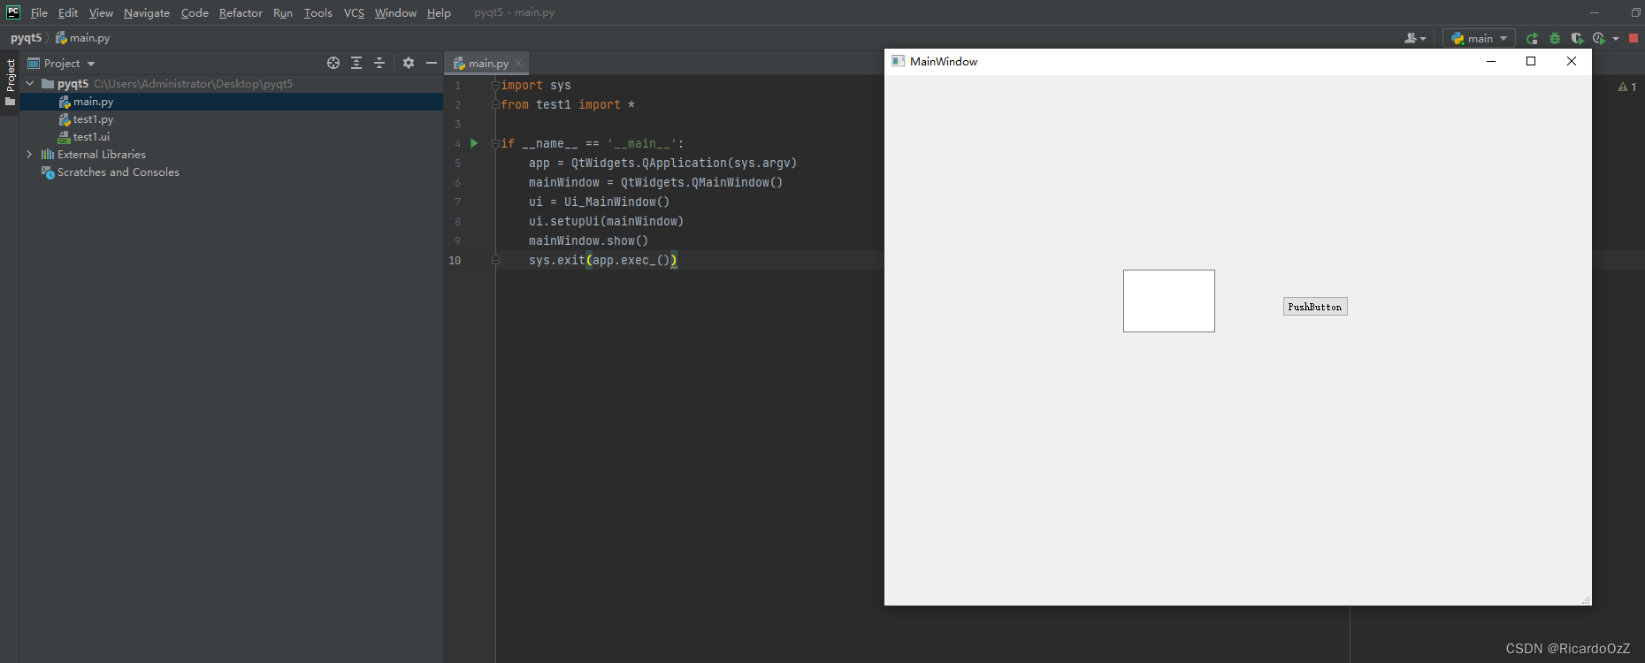Select Scratches and Consoles in tree
The height and width of the screenshot is (663, 1645).
[118, 172]
